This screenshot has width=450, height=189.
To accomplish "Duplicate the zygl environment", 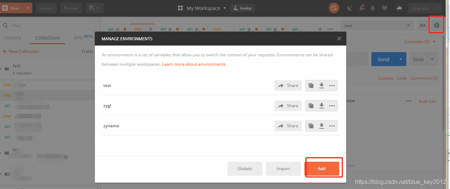I will click(x=311, y=106).
